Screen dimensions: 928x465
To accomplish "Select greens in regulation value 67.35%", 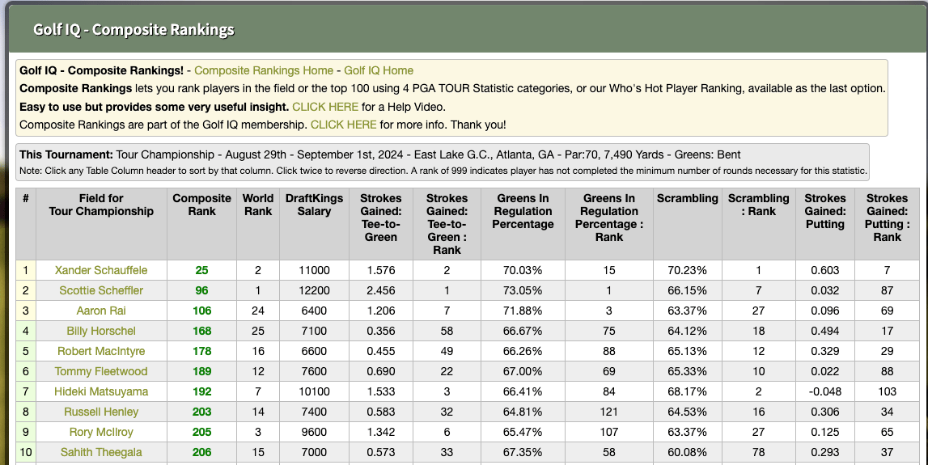I will 523,452.
